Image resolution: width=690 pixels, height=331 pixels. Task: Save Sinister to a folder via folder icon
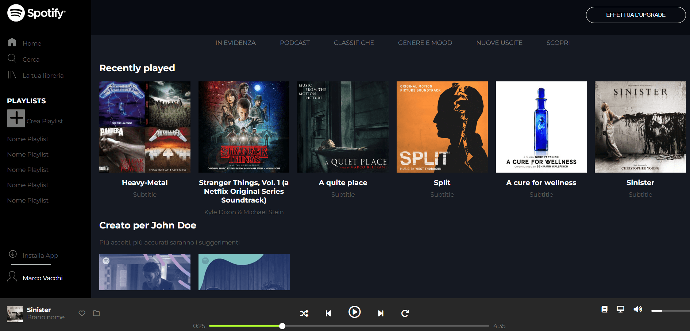tap(96, 313)
